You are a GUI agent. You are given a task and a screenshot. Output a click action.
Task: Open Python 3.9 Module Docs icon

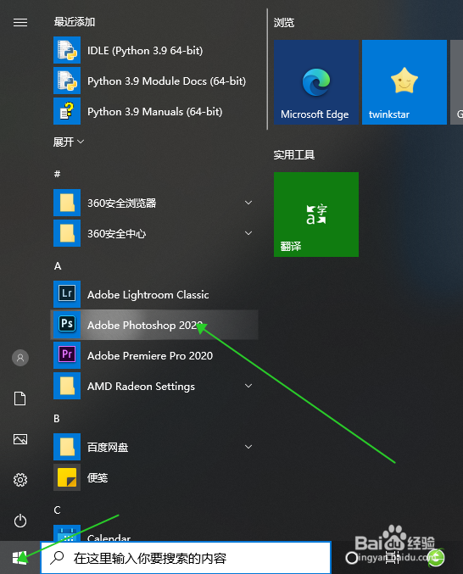67,81
